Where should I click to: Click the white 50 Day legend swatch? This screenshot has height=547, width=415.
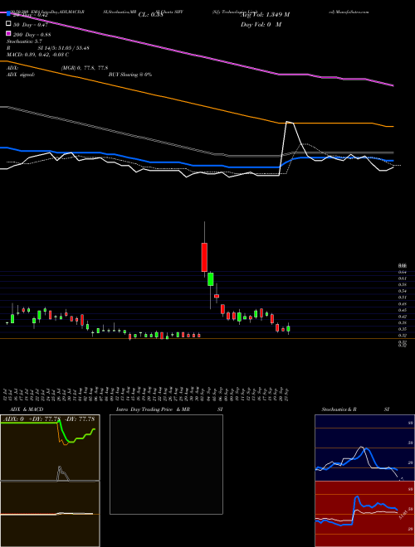(8, 24)
